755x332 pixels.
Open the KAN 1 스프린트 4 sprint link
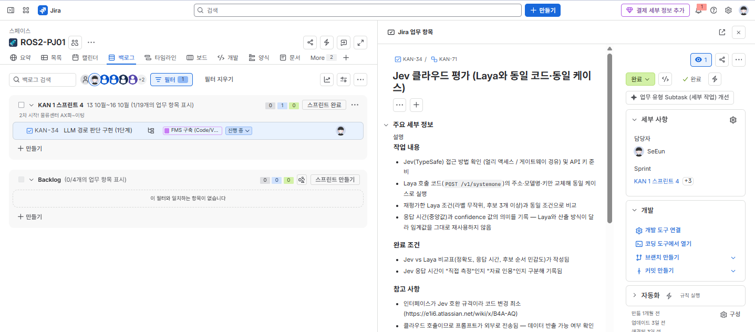click(657, 181)
